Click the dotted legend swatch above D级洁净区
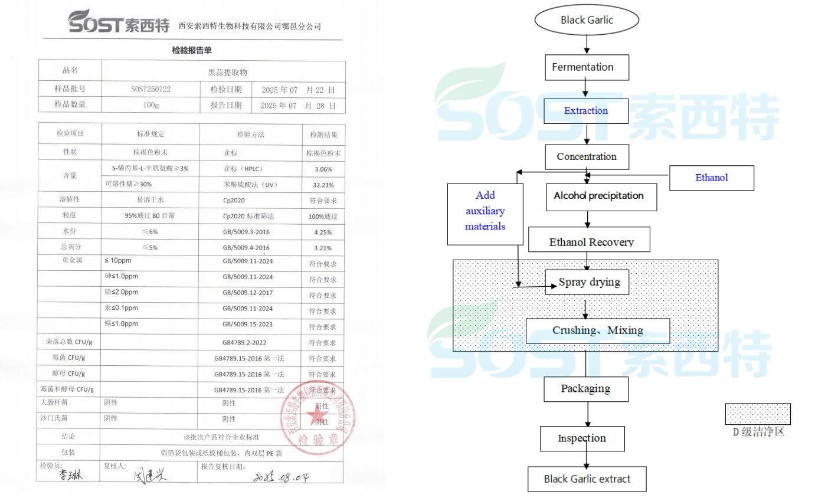This screenshot has width=815, height=498. pos(758,414)
